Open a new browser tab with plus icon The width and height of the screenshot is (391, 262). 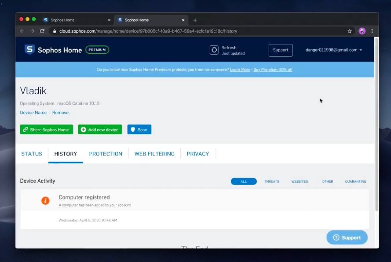pos(195,20)
